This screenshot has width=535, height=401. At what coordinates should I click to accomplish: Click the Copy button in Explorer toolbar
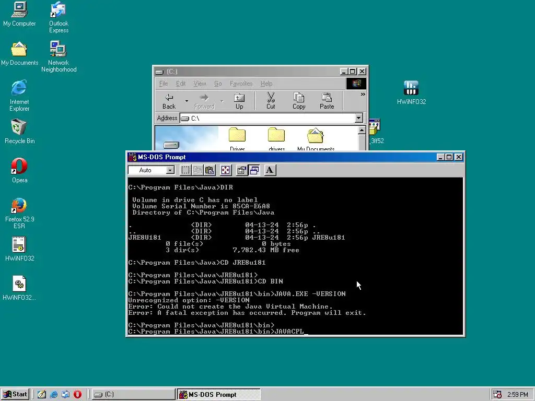click(x=299, y=101)
